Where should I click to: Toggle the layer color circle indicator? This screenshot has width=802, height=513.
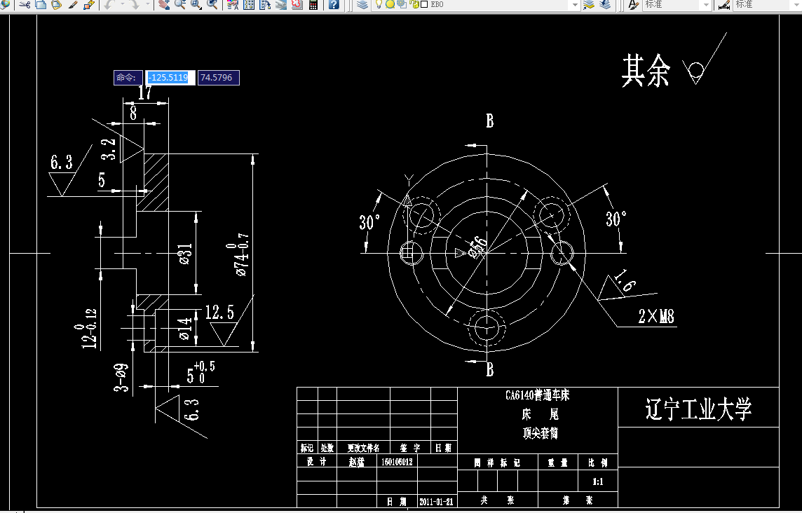[390, 6]
